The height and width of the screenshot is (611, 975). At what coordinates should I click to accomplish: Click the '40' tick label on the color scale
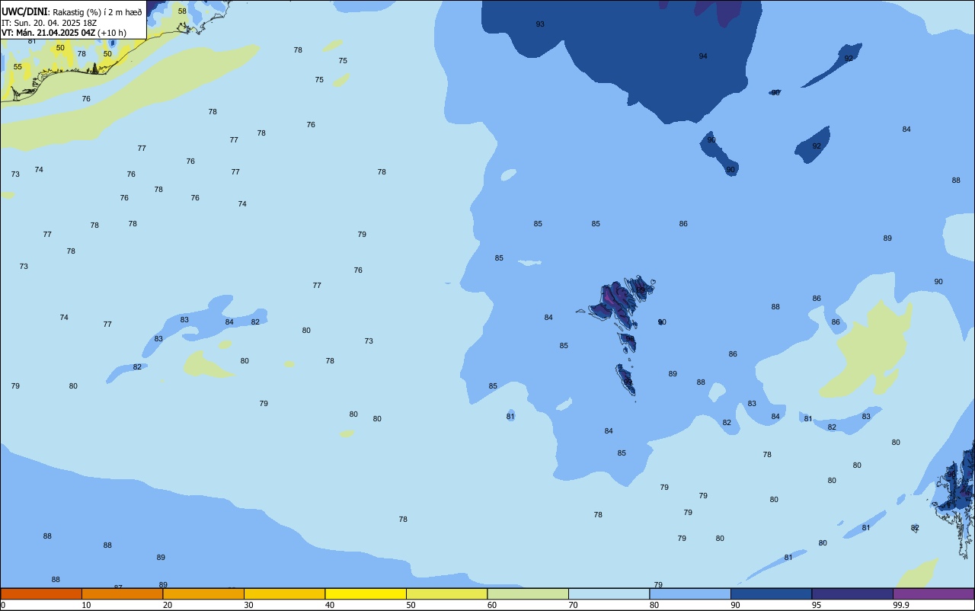(x=330, y=605)
